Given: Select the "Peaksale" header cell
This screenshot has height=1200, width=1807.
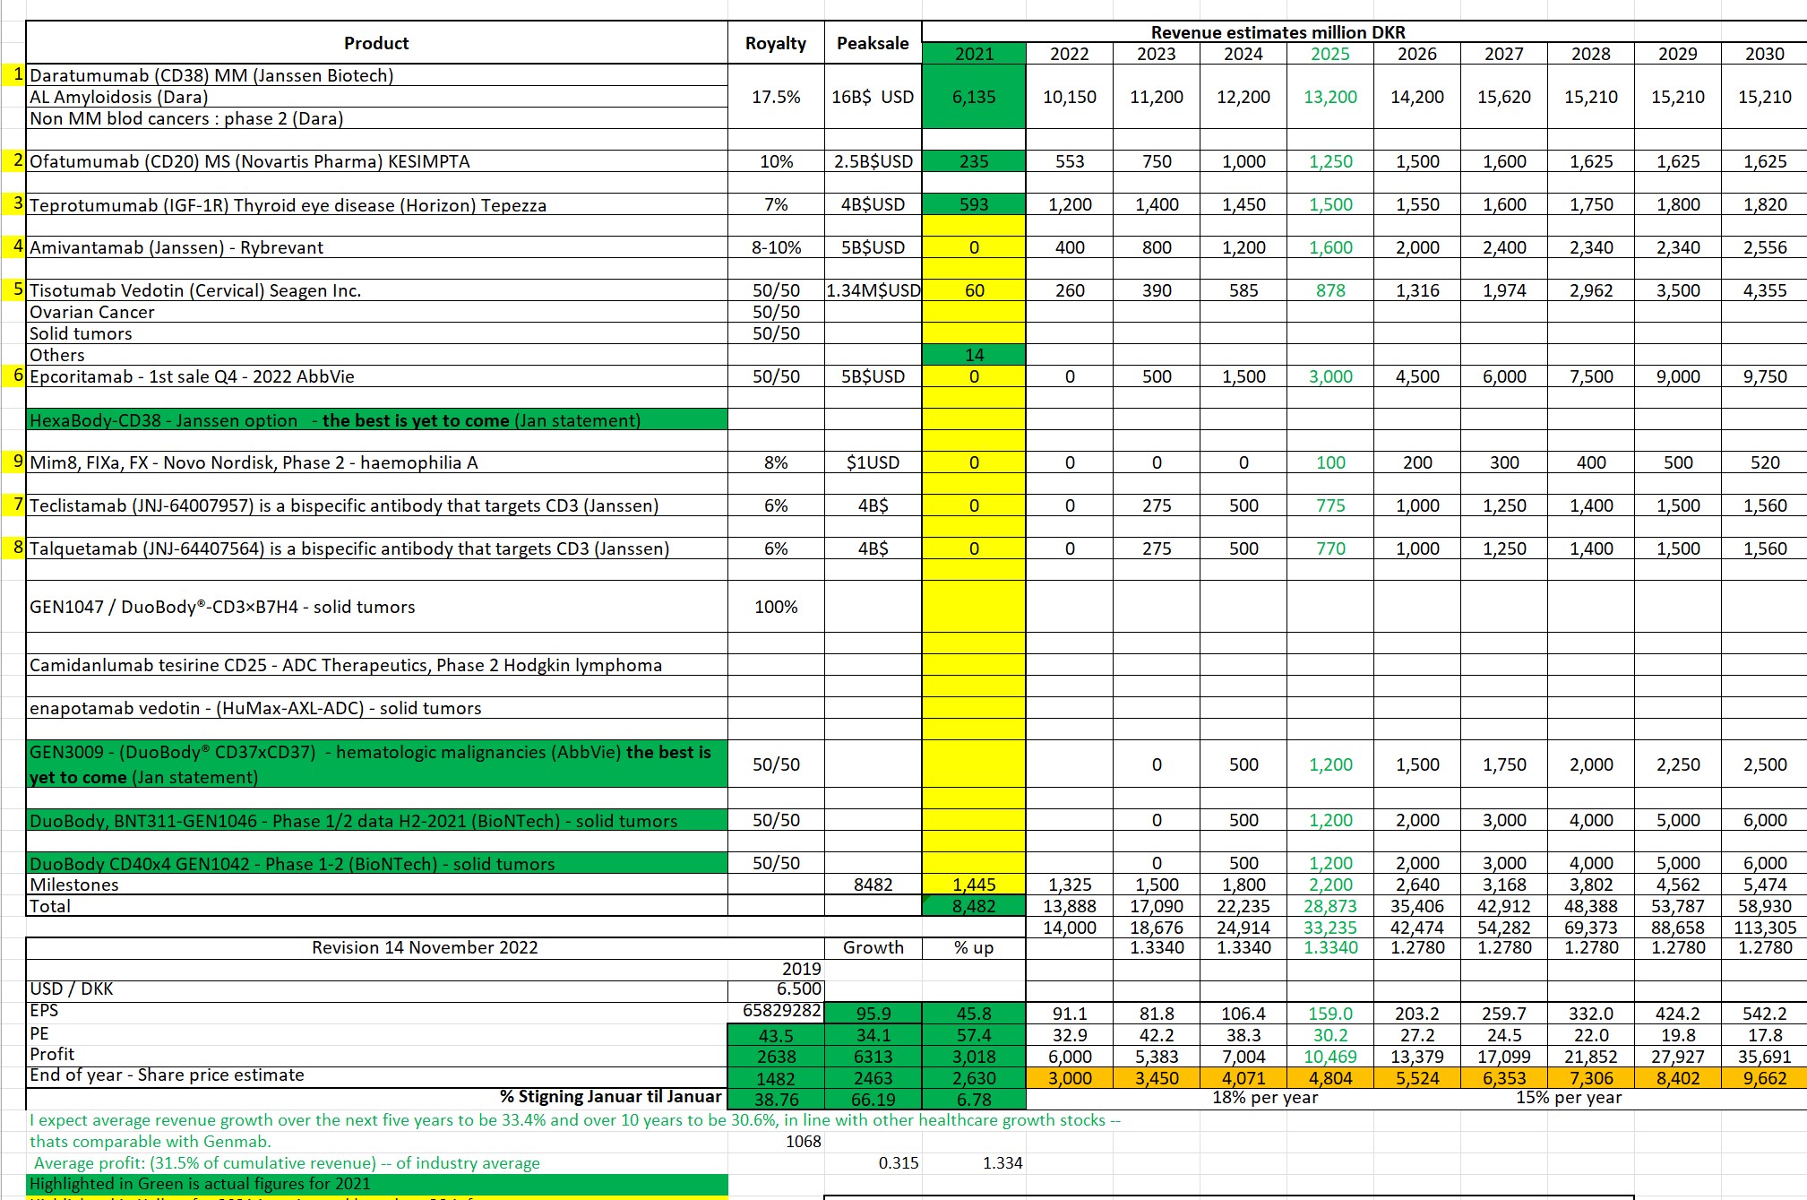Looking at the screenshot, I should pos(873,43).
